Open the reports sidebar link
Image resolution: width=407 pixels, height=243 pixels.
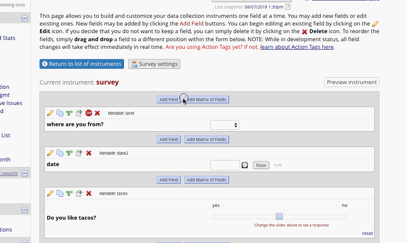tap(10, 173)
